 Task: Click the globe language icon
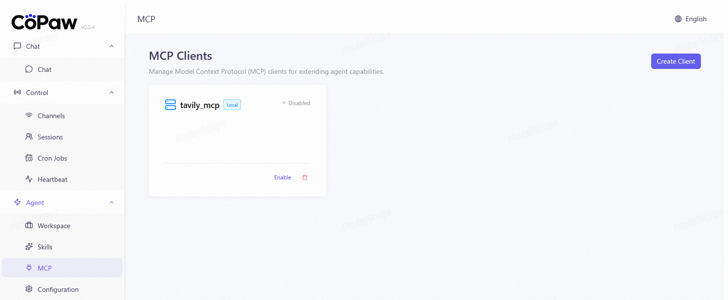pyautogui.click(x=678, y=19)
